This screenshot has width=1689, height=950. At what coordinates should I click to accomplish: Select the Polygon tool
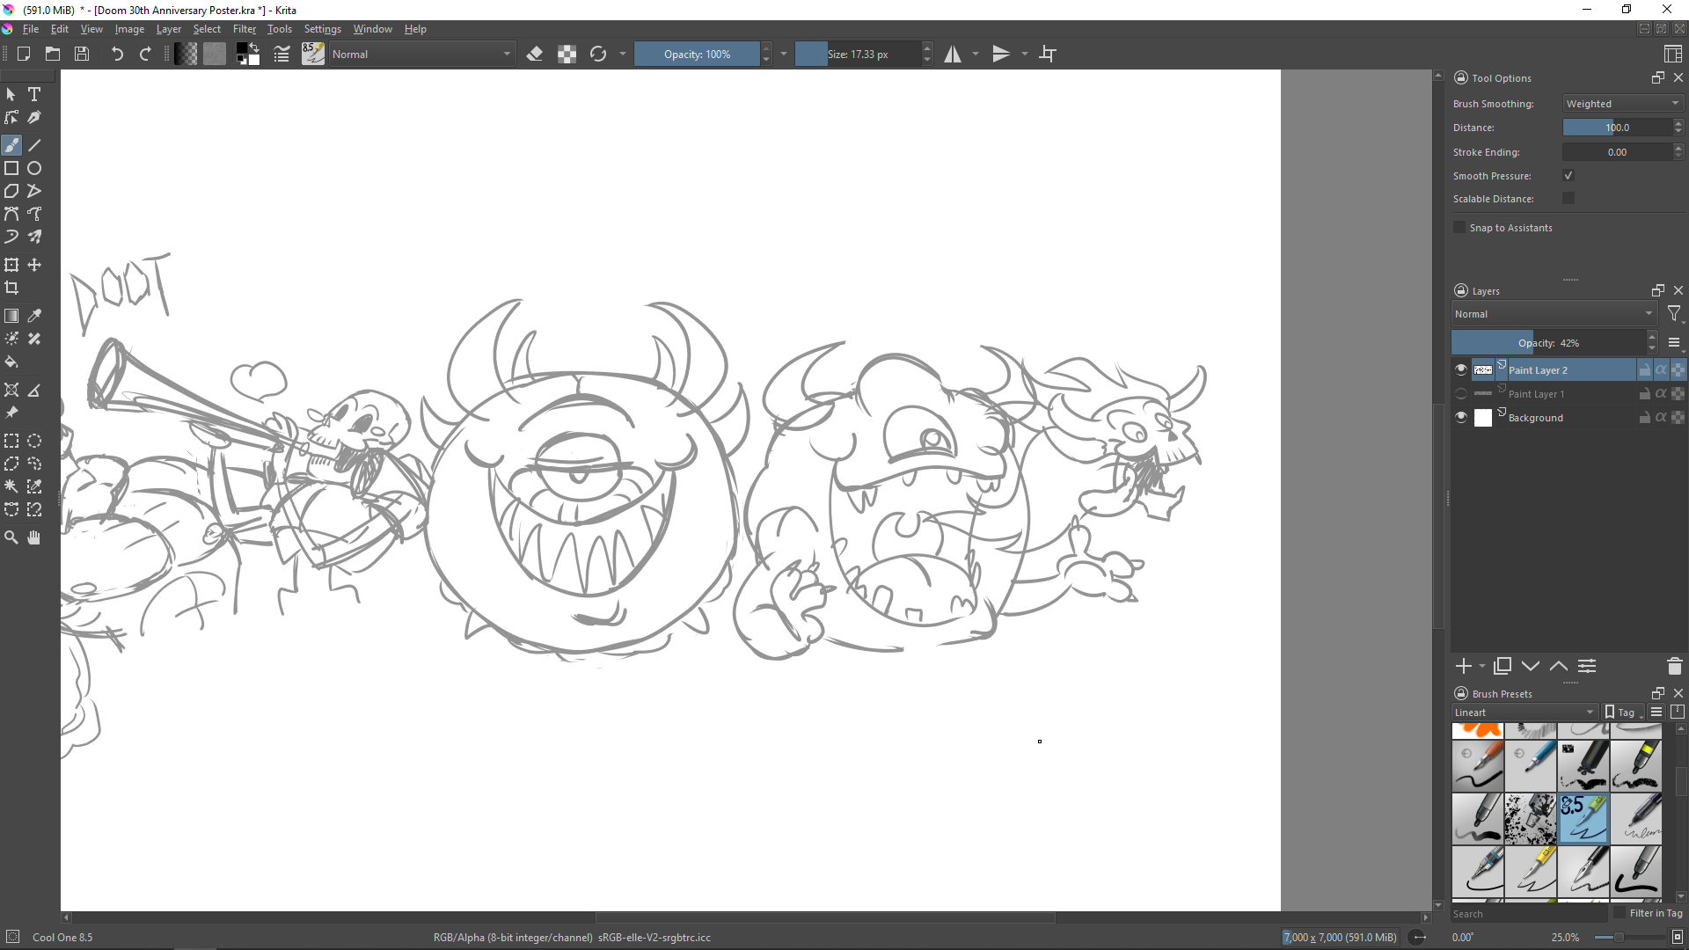[x=11, y=191]
